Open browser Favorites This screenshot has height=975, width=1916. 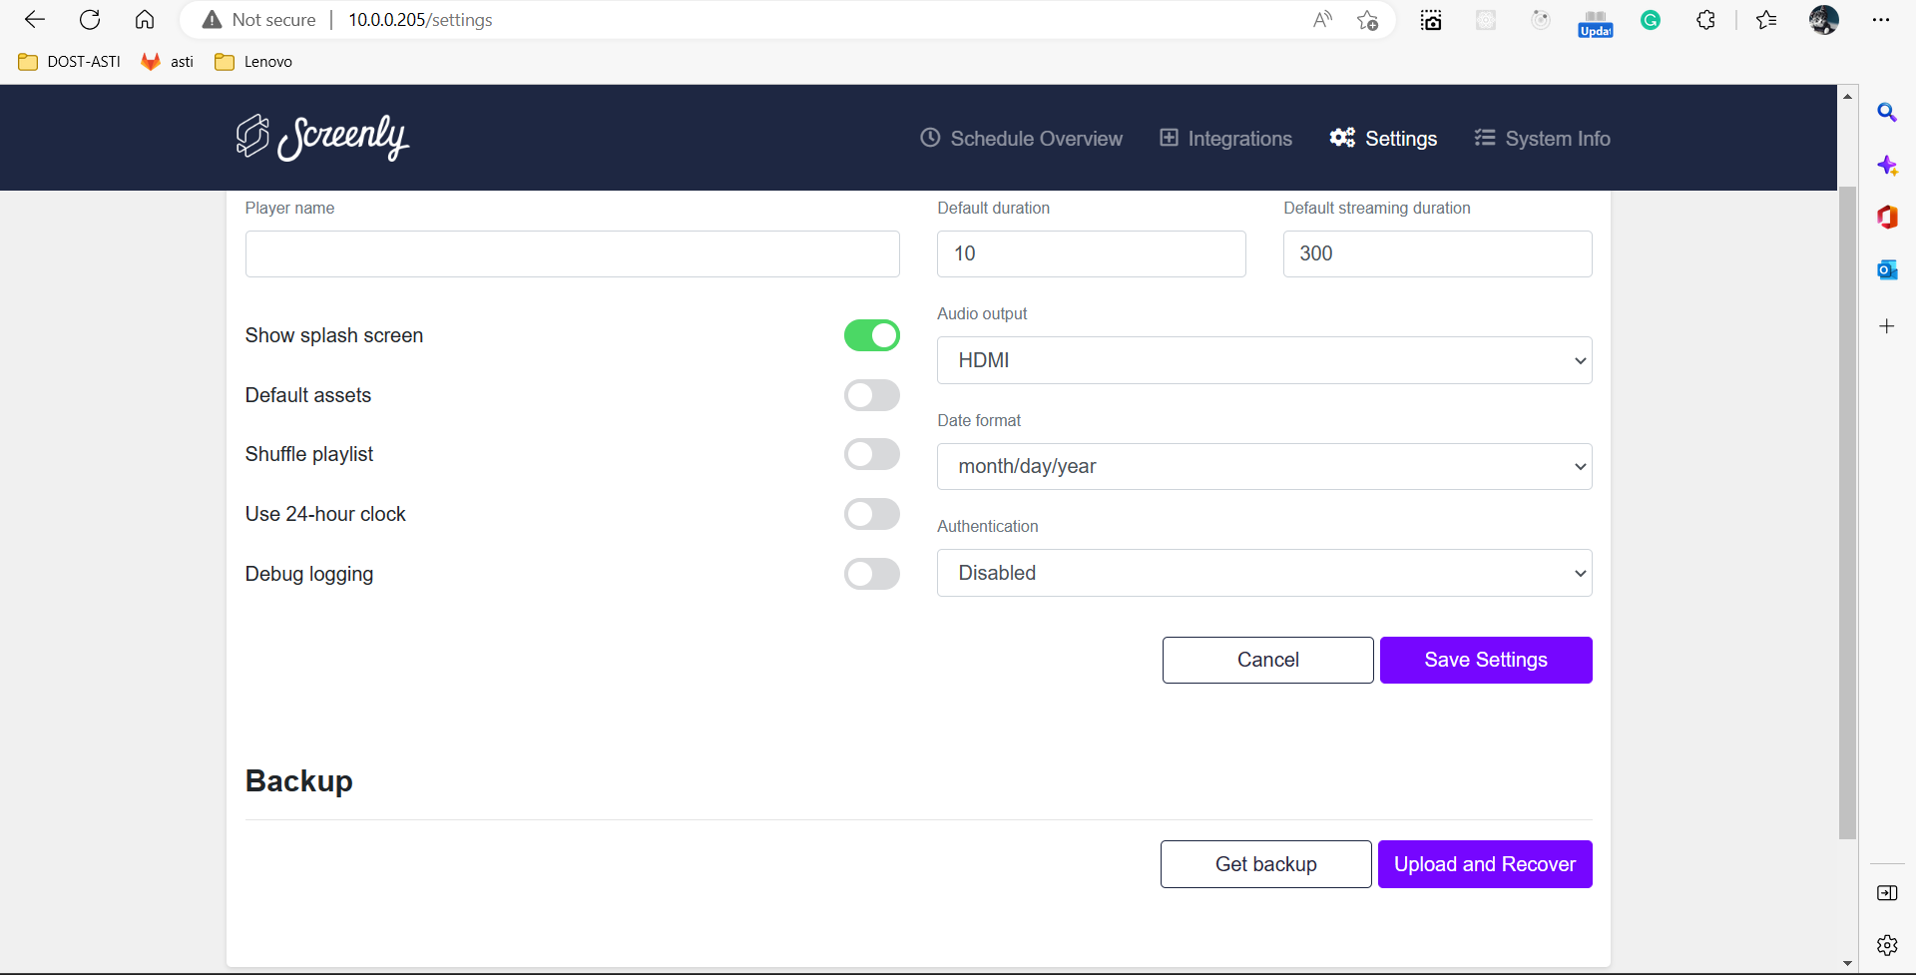(x=1765, y=20)
